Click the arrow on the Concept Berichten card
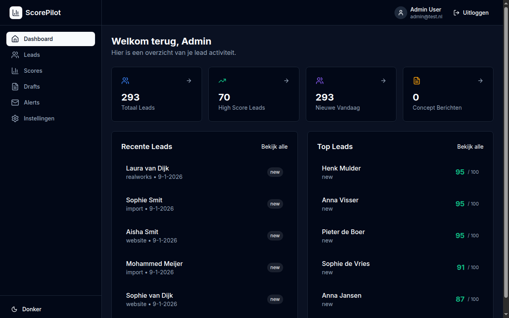 pyautogui.click(x=480, y=81)
